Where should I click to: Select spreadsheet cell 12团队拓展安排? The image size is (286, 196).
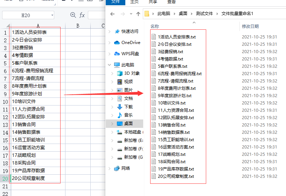click(38, 117)
